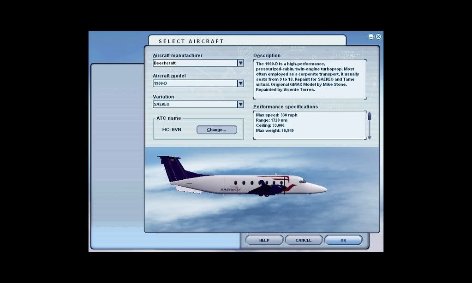Click the Change ATC name button
Viewport: 472px width, 283px height.
click(217, 130)
